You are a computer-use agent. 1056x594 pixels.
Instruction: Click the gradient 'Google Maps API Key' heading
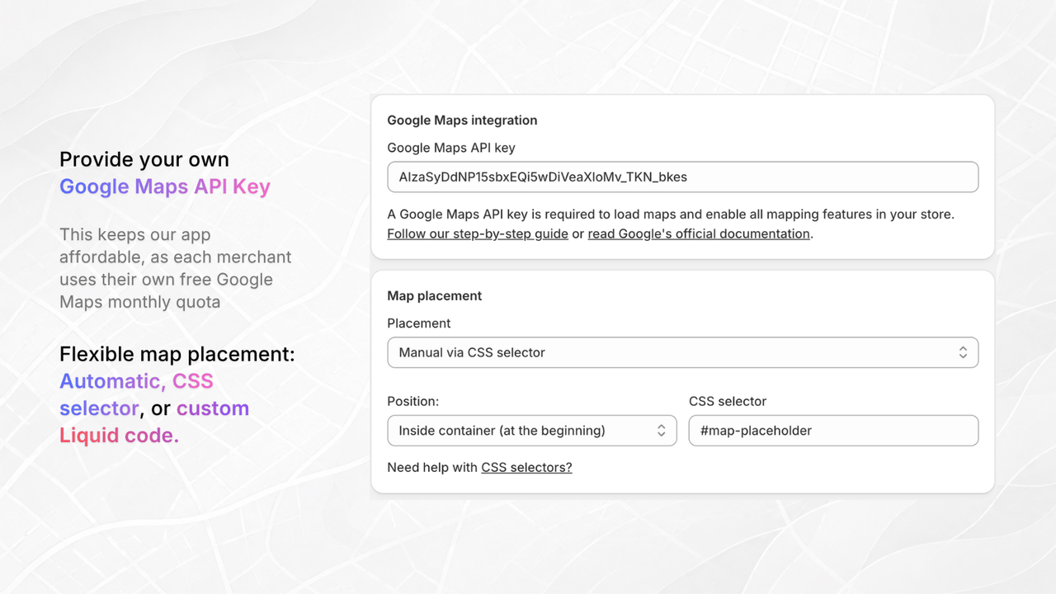pyautogui.click(x=165, y=186)
